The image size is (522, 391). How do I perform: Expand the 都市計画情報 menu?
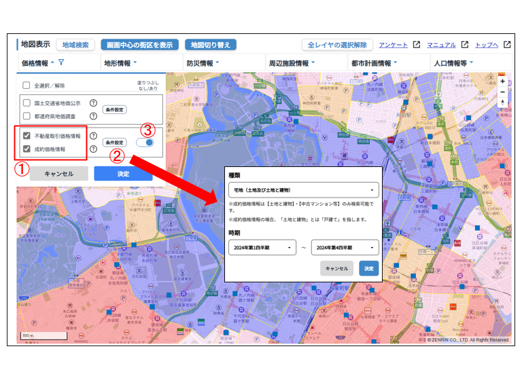click(x=374, y=63)
